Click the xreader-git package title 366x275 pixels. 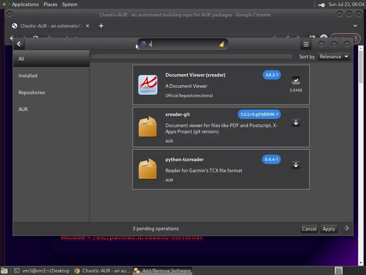click(177, 114)
